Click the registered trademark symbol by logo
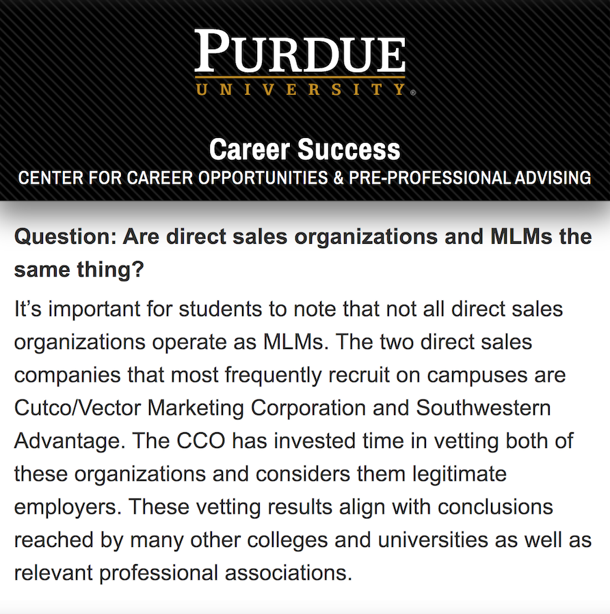Viewport: 610px width, 614px height. [413, 93]
